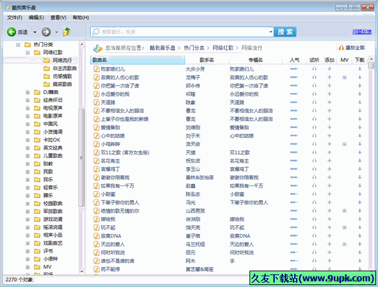Click the 播放全部 play all button

[352, 48]
